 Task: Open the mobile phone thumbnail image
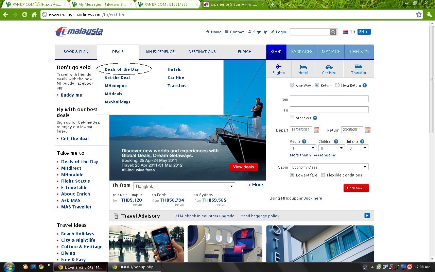click(146, 243)
